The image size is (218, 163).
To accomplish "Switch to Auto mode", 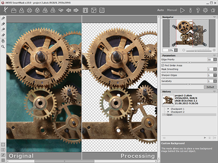I will point(160,10).
